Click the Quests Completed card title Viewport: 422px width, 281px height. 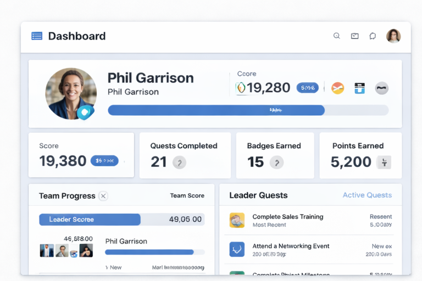point(184,146)
